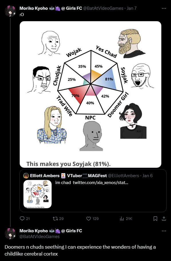Open more options on the first tweet
171x261 pixels.
pyautogui.click(x=164, y=8)
